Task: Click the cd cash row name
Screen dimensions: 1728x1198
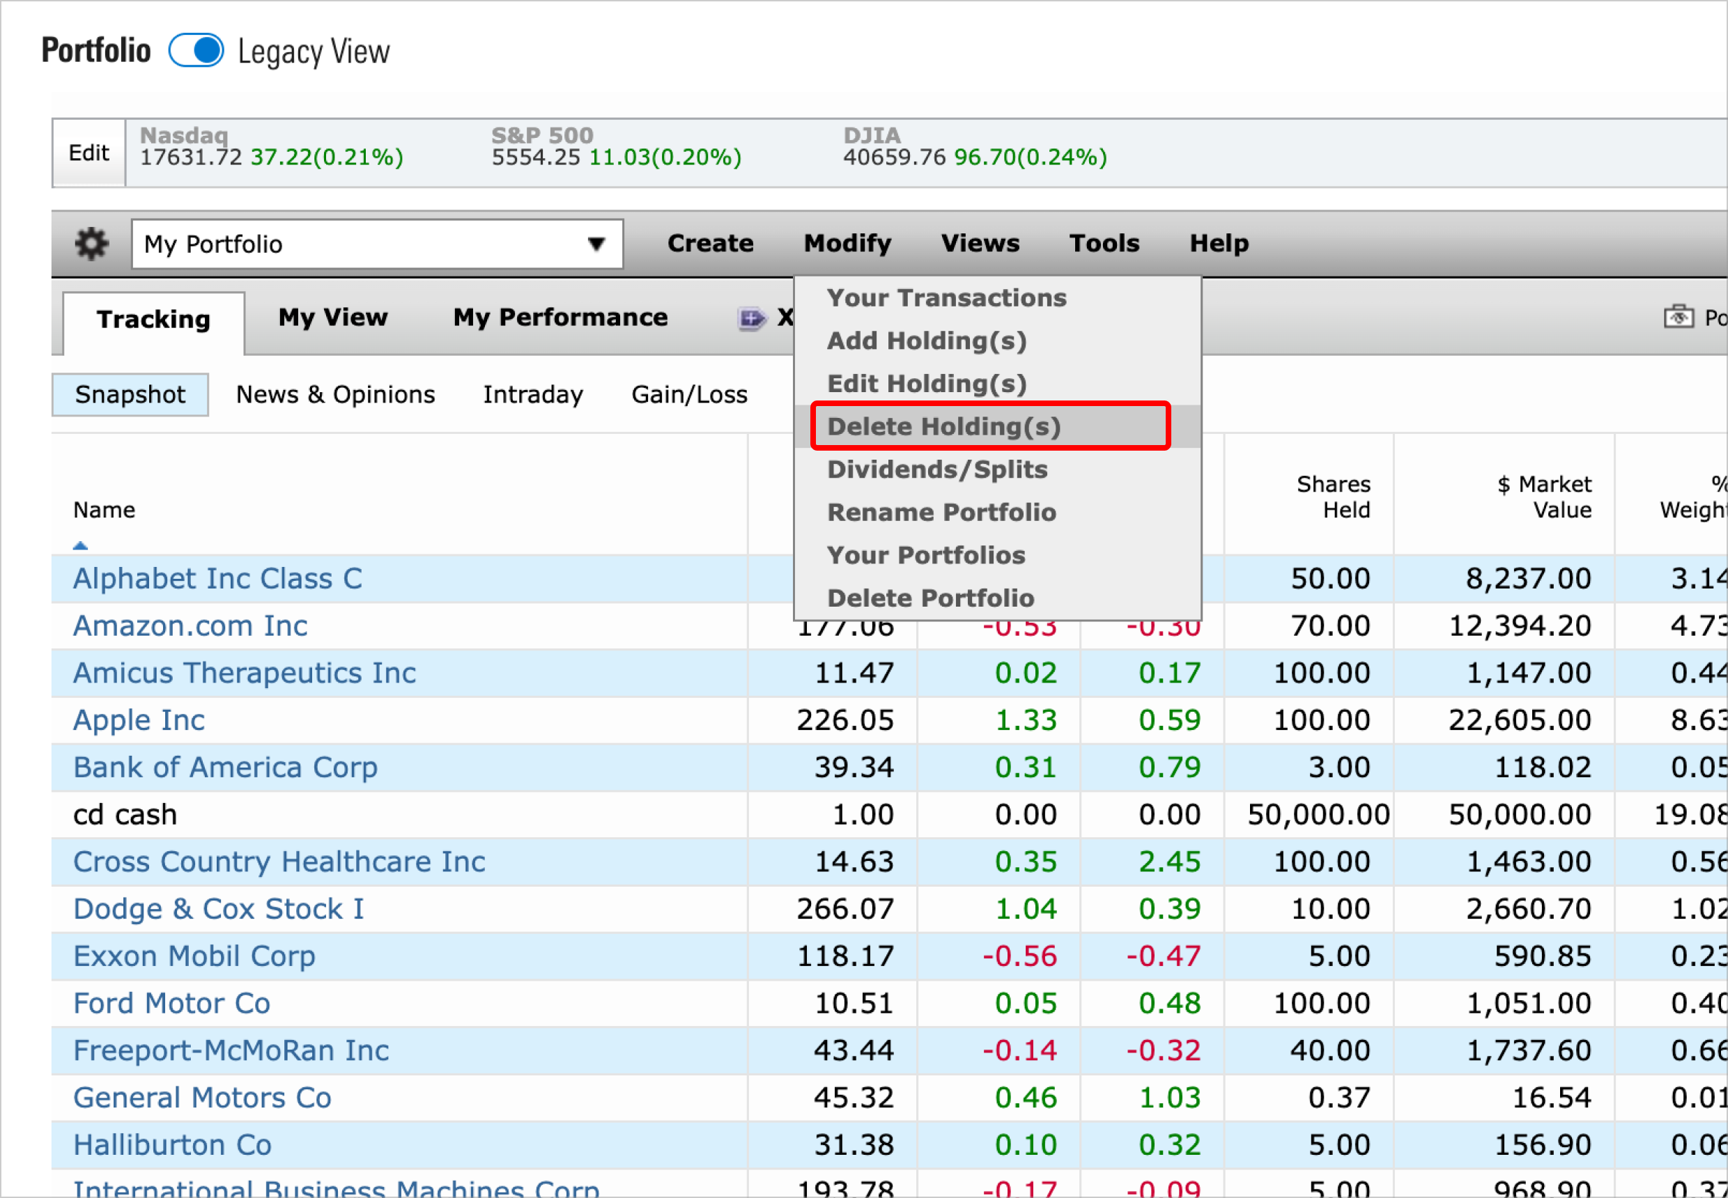Action: click(x=125, y=815)
